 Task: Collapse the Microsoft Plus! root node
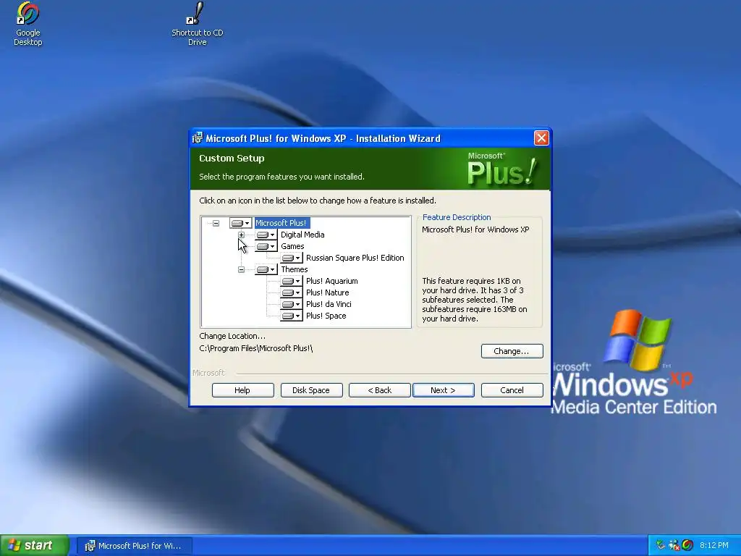(x=216, y=223)
